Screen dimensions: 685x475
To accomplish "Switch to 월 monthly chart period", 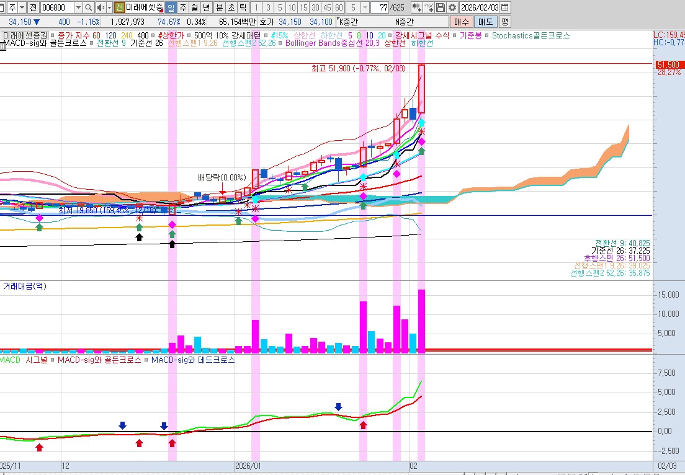I will click(x=195, y=7).
